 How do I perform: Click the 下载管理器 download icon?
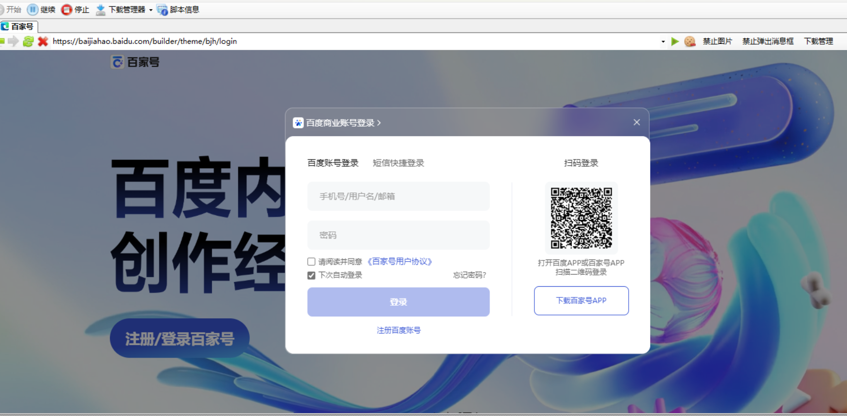pyautogui.click(x=101, y=10)
